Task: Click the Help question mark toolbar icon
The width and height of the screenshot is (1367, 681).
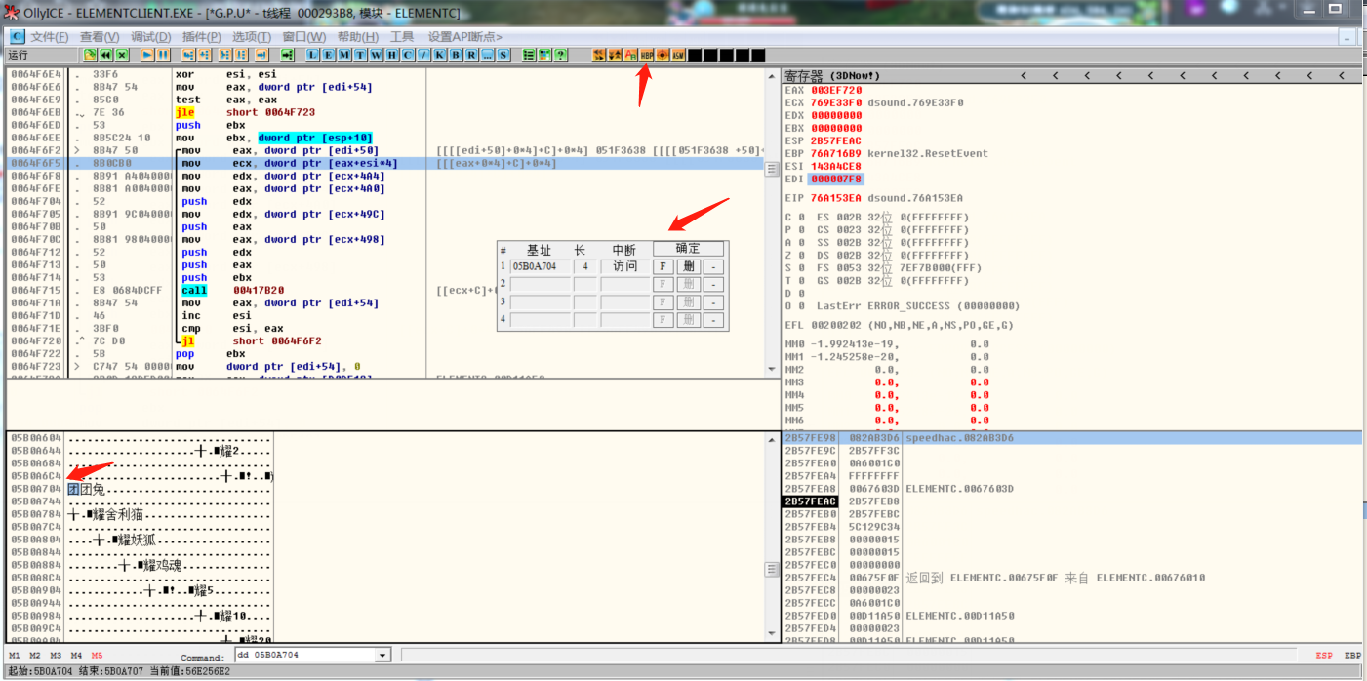Action: [x=560, y=55]
